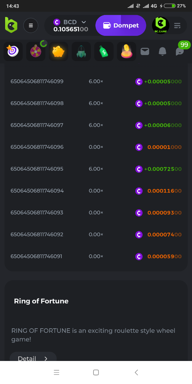The image size is (192, 384).
Task: Open bet ID 65064506811746099
Action: point(37,82)
